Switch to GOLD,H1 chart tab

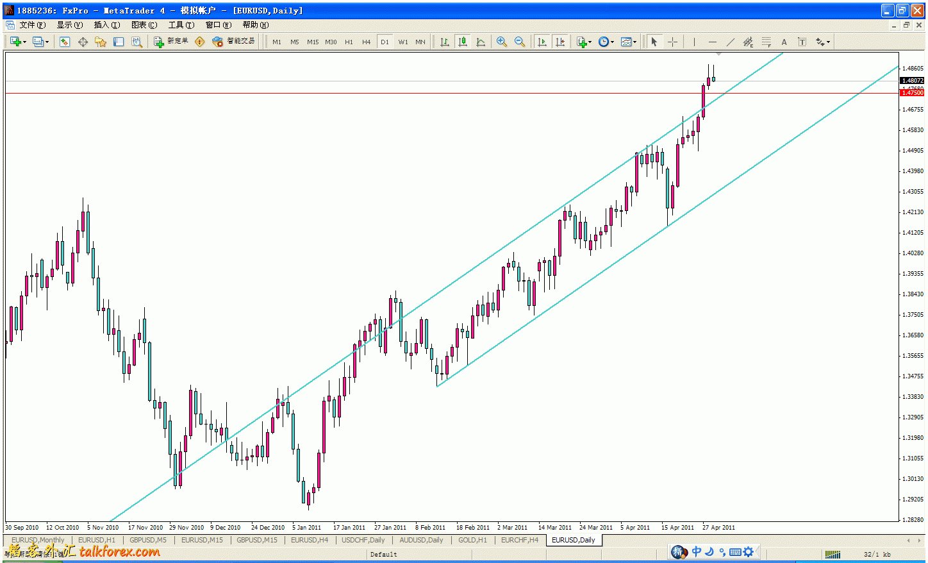click(472, 540)
